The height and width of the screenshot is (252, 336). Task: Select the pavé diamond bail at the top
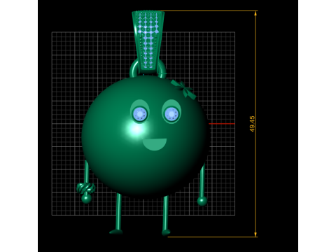pyautogui.click(x=148, y=40)
